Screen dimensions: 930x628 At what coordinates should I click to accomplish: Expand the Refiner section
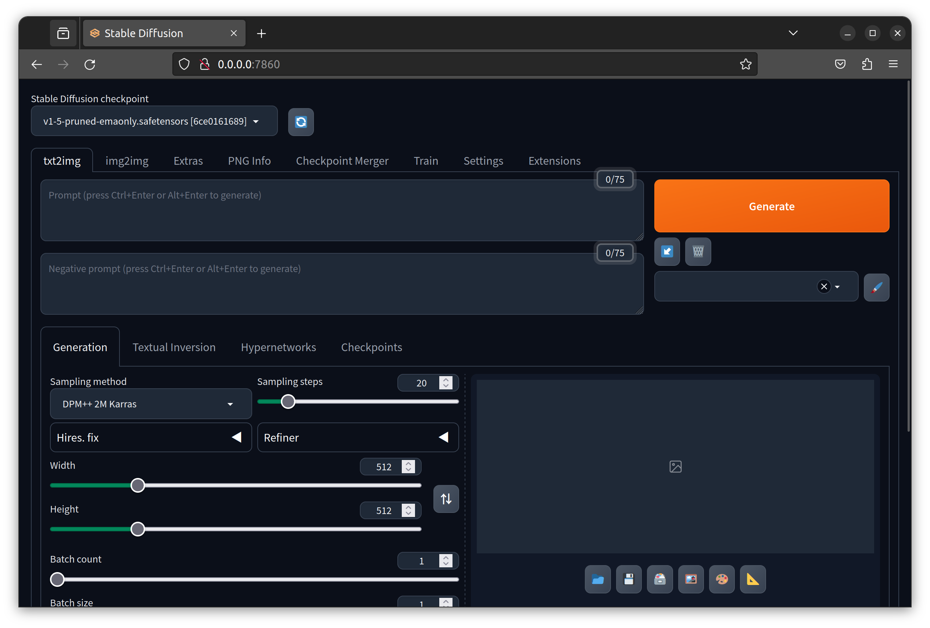357,437
